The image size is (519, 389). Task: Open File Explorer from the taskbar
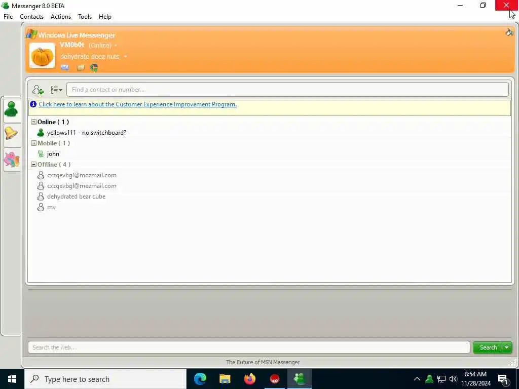pyautogui.click(x=225, y=379)
